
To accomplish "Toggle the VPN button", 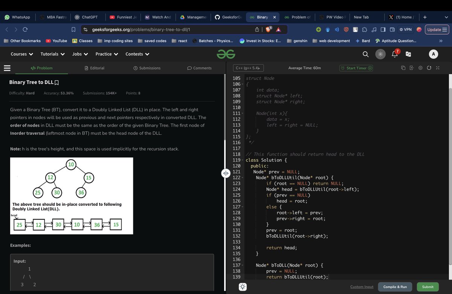I will tap(406, 29).
